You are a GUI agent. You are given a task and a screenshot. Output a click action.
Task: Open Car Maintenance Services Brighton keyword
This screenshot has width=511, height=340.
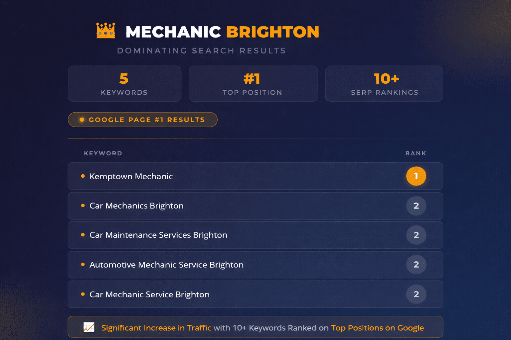tap(158, 235)
